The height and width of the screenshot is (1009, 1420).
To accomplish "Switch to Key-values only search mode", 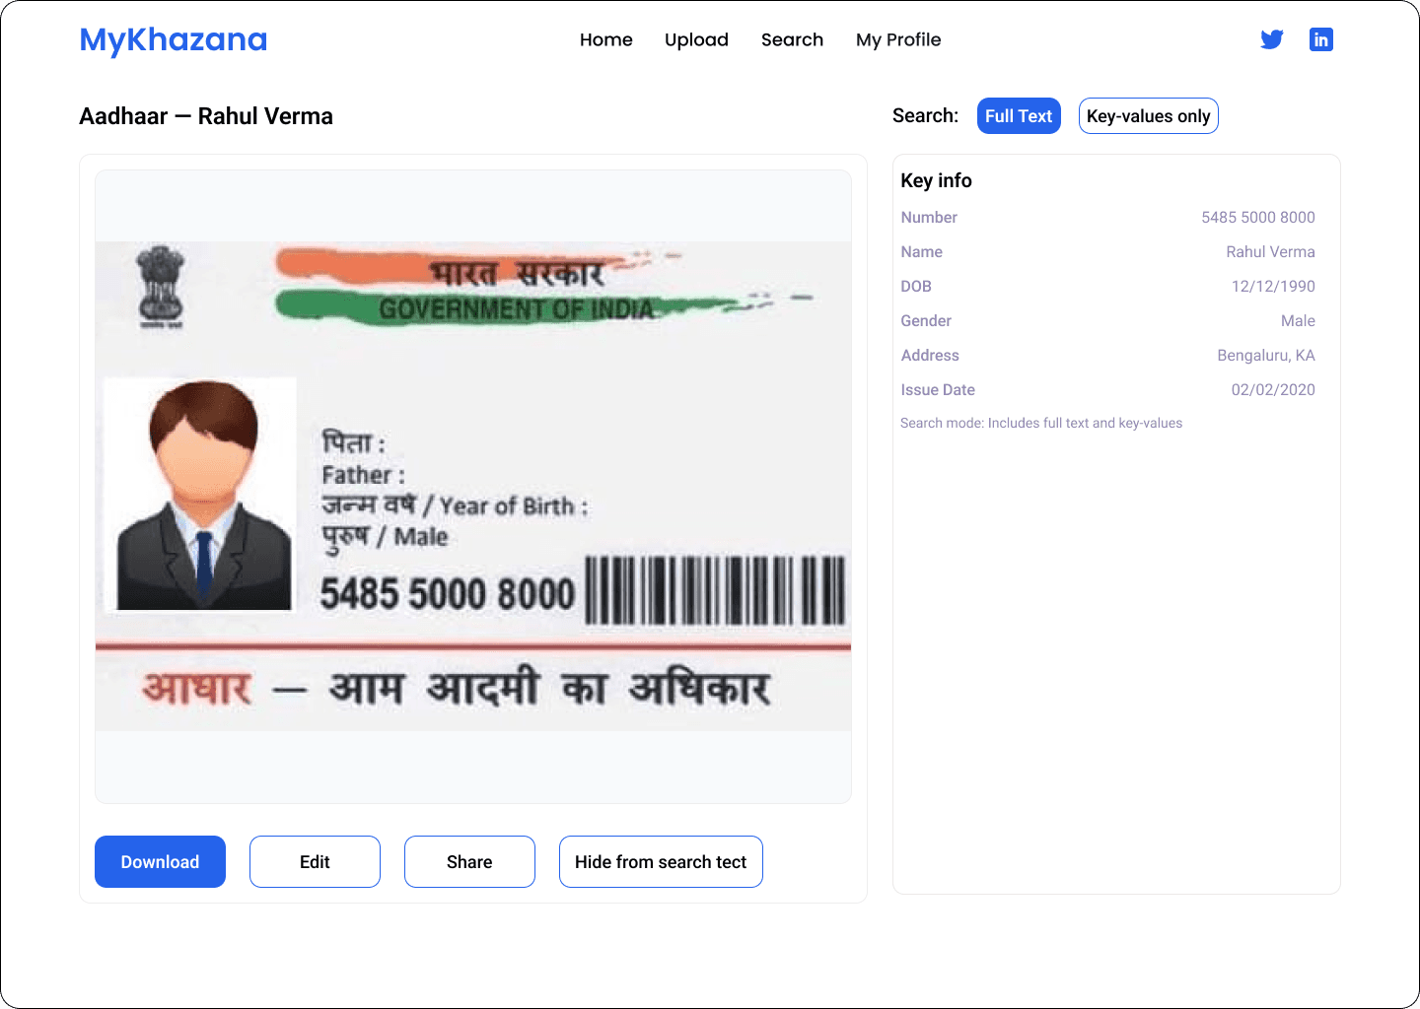I will pyautogui.click(x=1149, y=116).
